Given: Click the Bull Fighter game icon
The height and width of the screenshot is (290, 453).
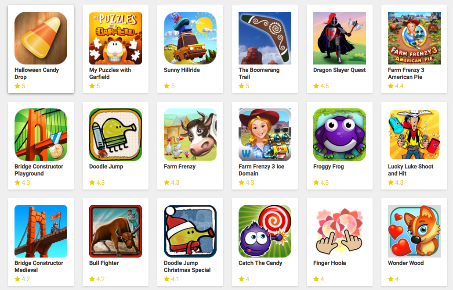Looking at the screenshot, I should point(116,231).
